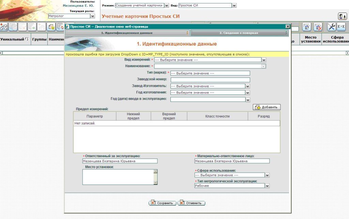Expand the Вид измерений dropdown

(x=264, y=60)
